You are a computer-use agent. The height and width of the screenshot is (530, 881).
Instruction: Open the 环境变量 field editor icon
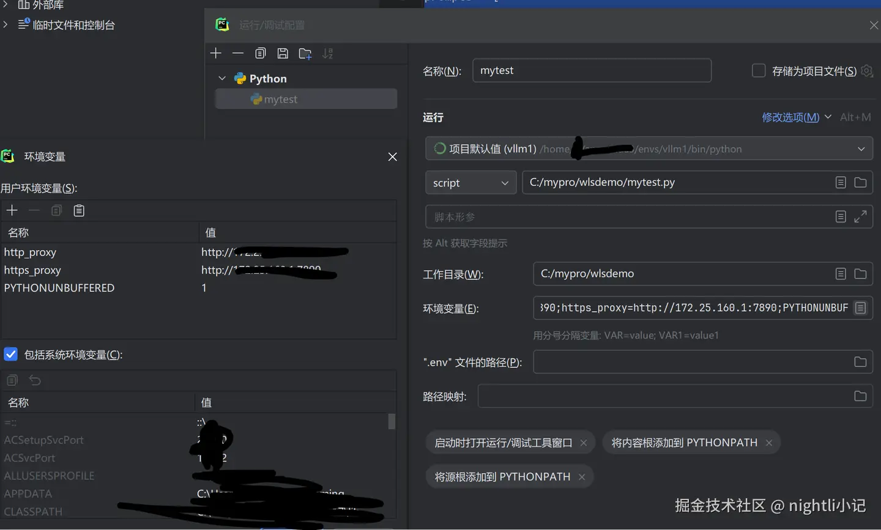(861, 308)
